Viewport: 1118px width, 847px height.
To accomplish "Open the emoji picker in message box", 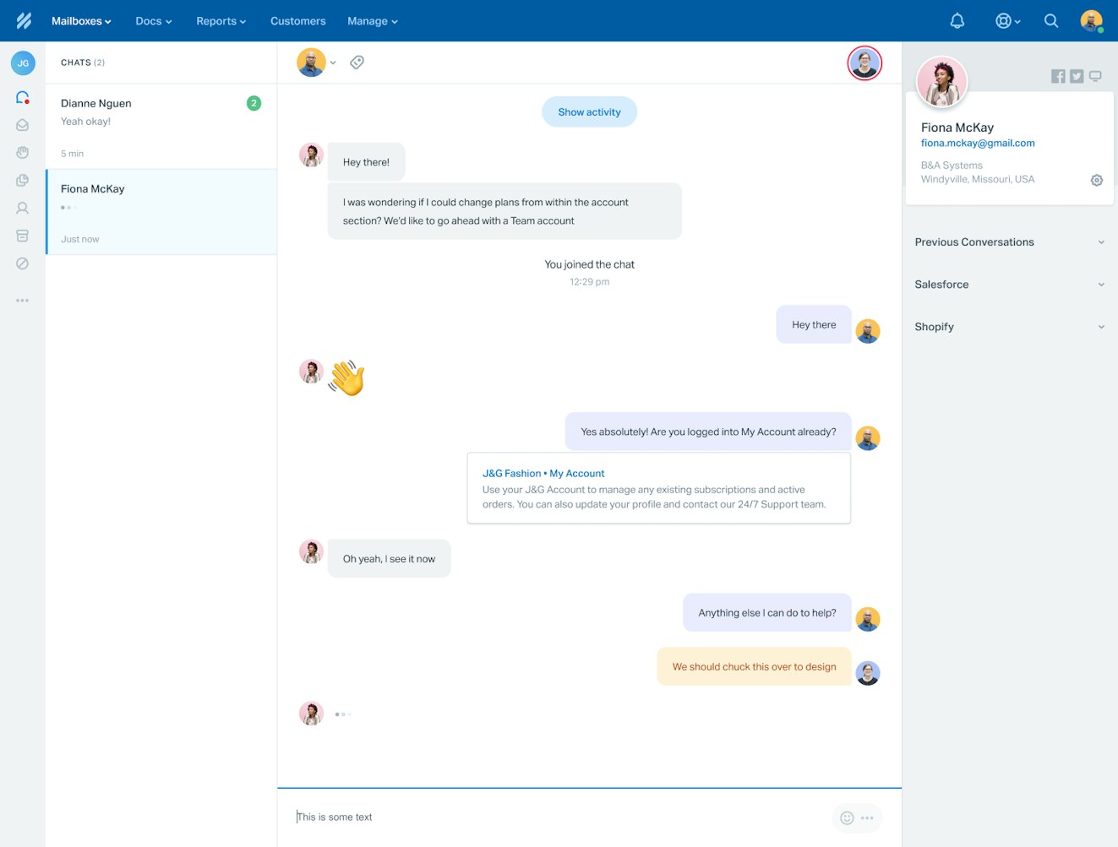I will [847, 817].
